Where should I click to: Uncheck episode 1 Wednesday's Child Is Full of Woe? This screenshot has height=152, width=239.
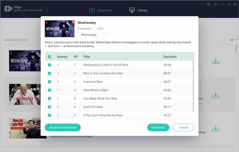49,65
